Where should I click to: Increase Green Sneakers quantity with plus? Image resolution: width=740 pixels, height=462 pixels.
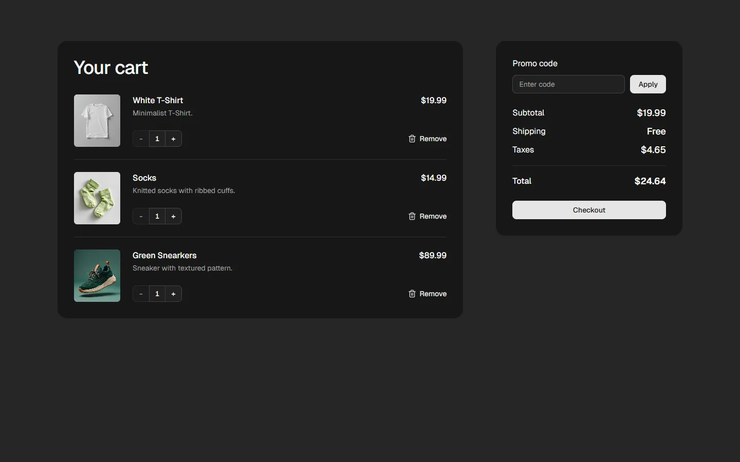point(173,294)
